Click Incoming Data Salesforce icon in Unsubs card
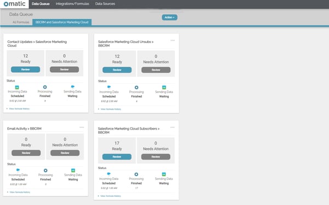 [109, 87]
